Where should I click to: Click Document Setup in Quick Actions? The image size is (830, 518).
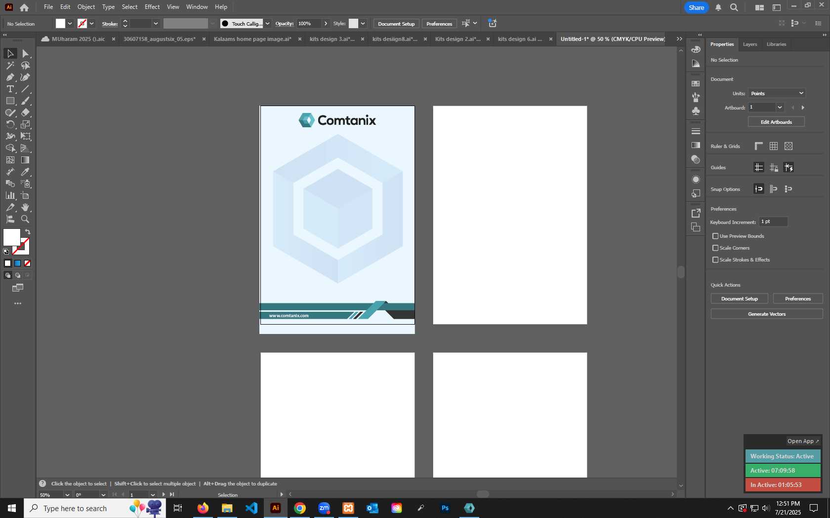(x=739, y=299)
